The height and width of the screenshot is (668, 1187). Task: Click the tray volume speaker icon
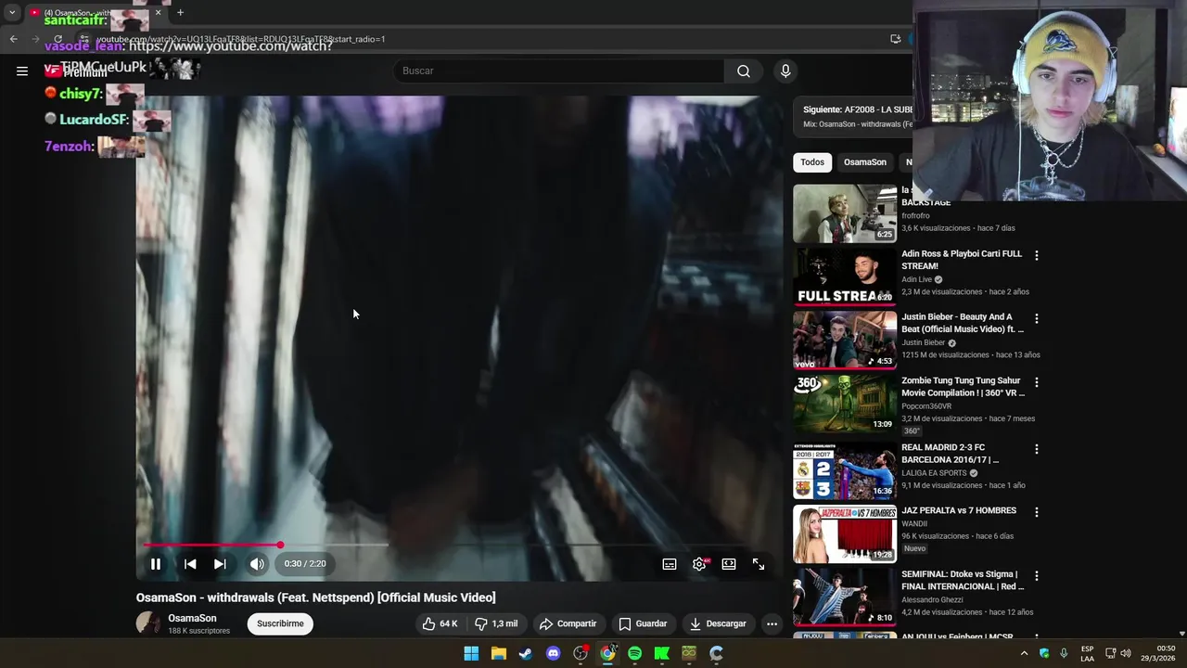(1126, 653)
